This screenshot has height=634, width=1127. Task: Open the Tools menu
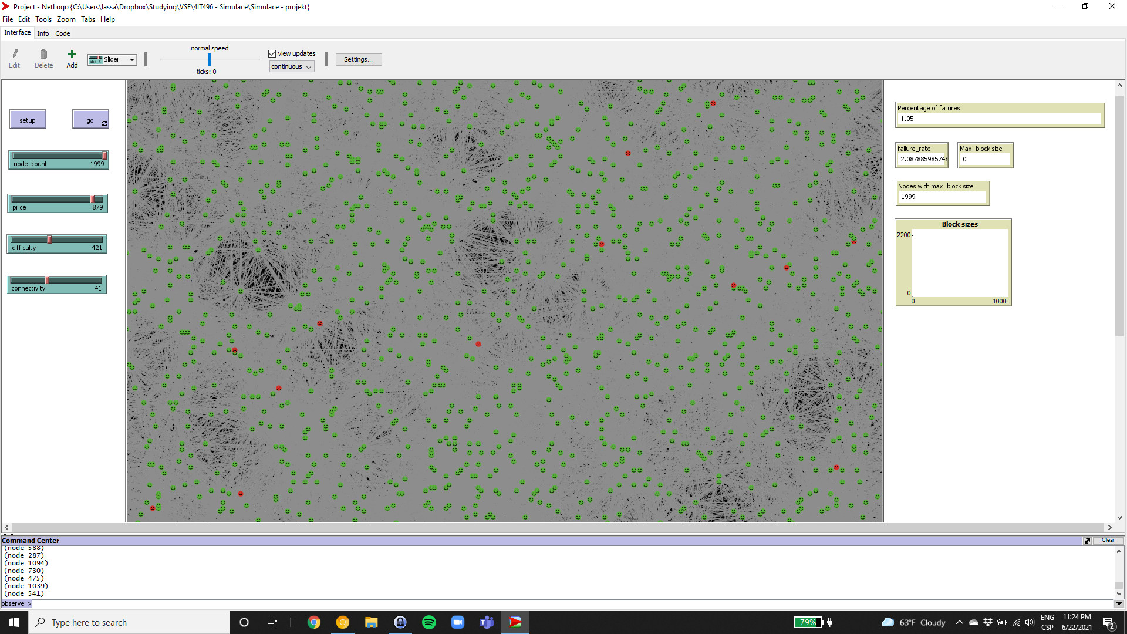[x=43, y=19]
